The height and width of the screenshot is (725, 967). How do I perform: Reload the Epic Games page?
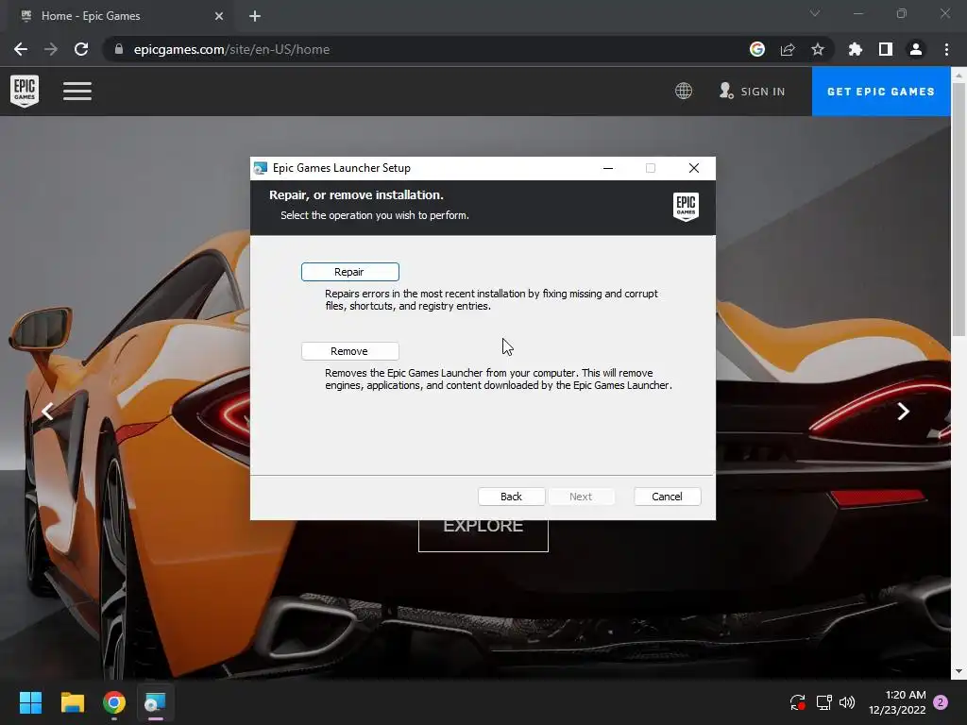pos(81,49)
